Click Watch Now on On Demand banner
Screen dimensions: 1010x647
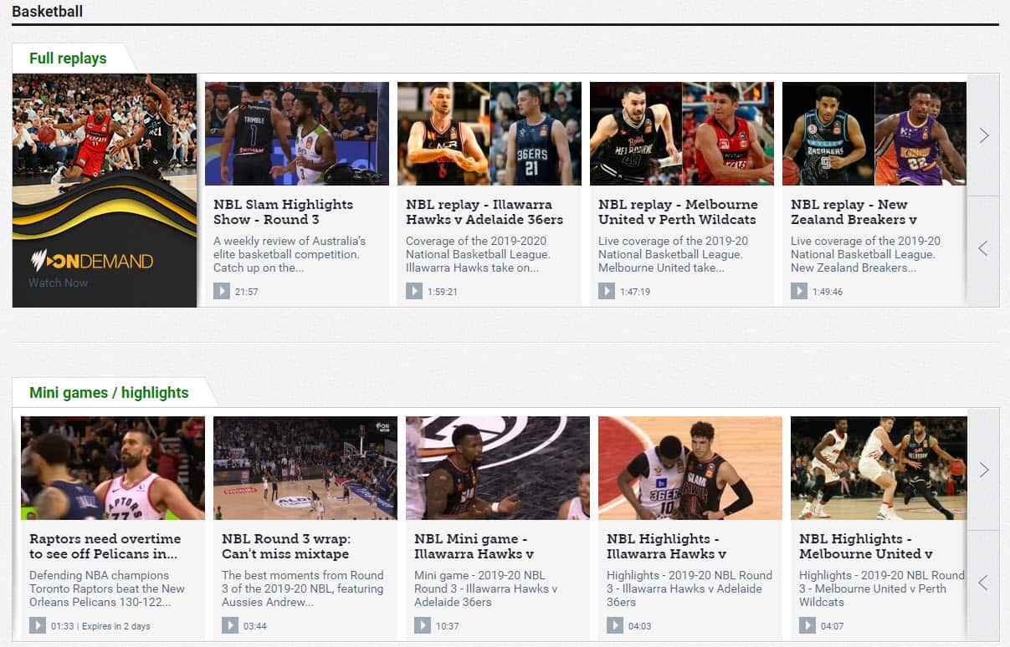[58, 283]
